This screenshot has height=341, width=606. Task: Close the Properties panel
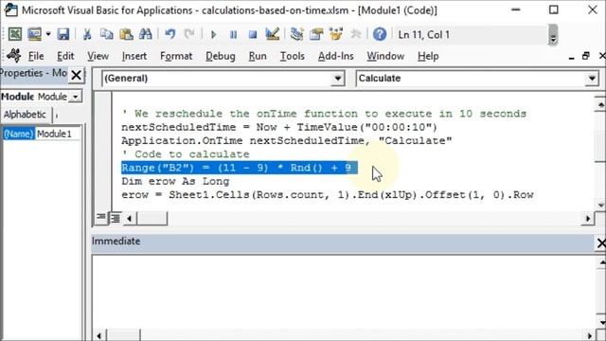tap(77, 75)
